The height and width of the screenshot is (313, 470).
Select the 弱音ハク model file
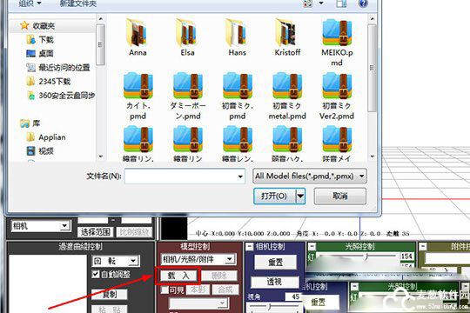[287, 143]
